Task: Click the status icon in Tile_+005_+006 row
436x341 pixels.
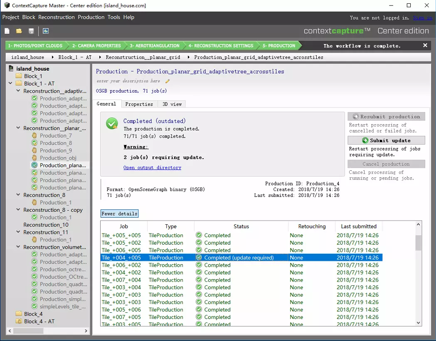Action: click(x=199, y=309)
